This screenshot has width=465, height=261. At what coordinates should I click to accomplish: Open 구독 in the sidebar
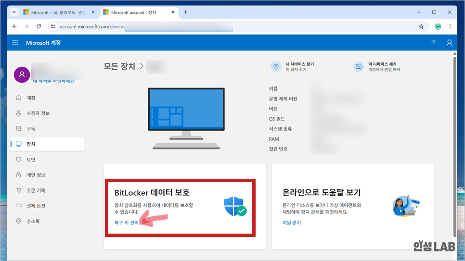pos(48,128)
